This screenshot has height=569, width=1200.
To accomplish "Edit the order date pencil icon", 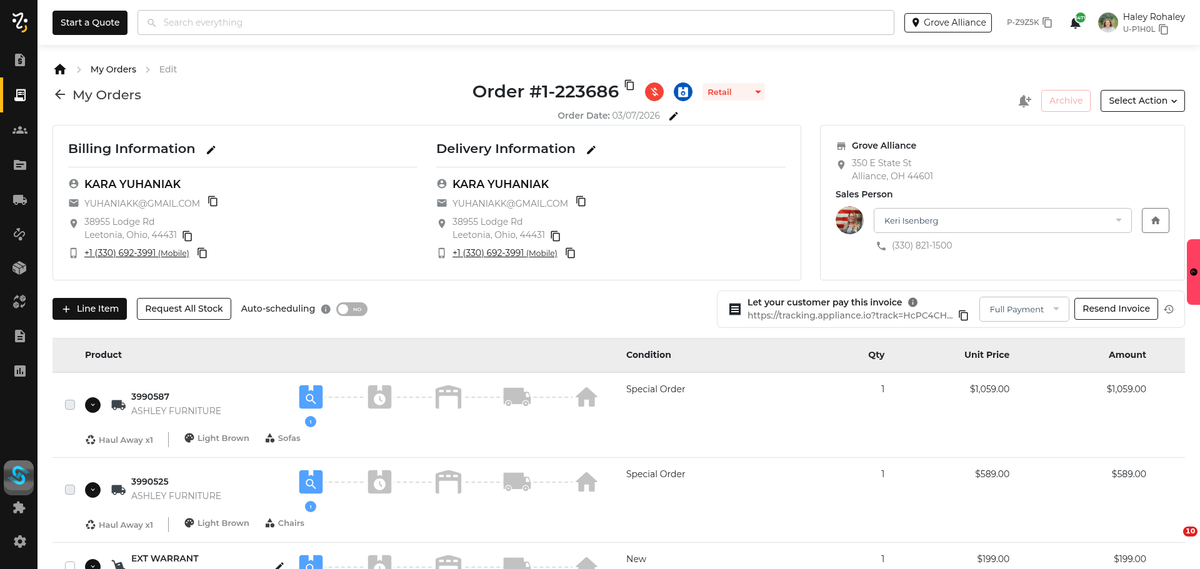I will tap(673, 116).
